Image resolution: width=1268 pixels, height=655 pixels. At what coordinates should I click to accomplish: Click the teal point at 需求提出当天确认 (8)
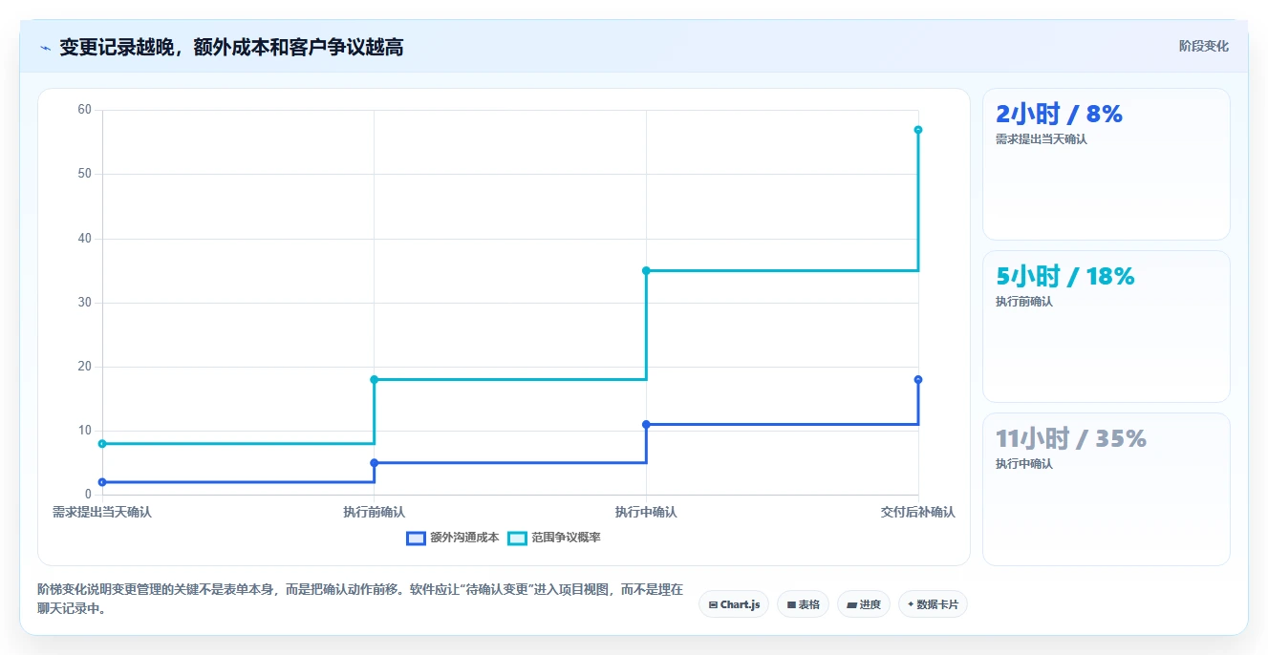coord(102,444)
